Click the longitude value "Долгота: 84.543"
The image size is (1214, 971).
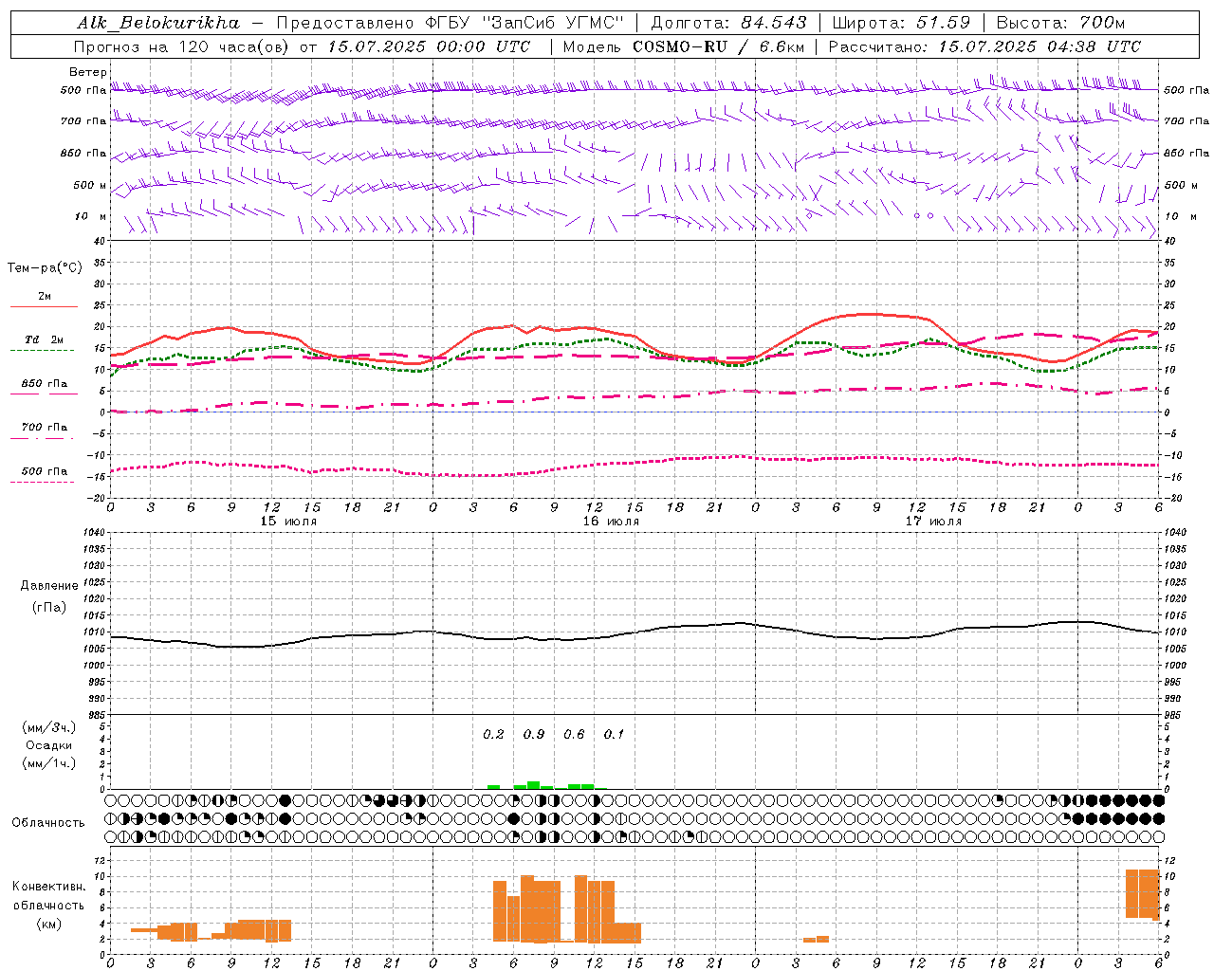click(728, 23)
